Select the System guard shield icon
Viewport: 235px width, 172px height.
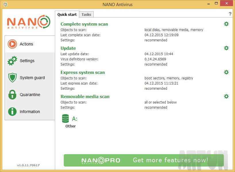coord(12,78)
